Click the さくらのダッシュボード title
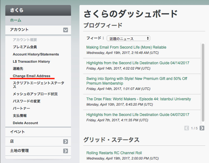Screen dimensions: 209x163 coord(131,14)
